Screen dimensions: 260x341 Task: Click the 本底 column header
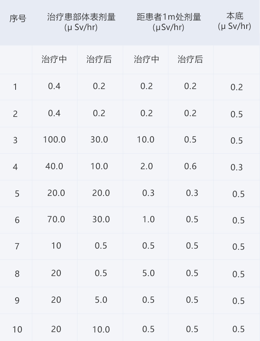pos(234,21)
